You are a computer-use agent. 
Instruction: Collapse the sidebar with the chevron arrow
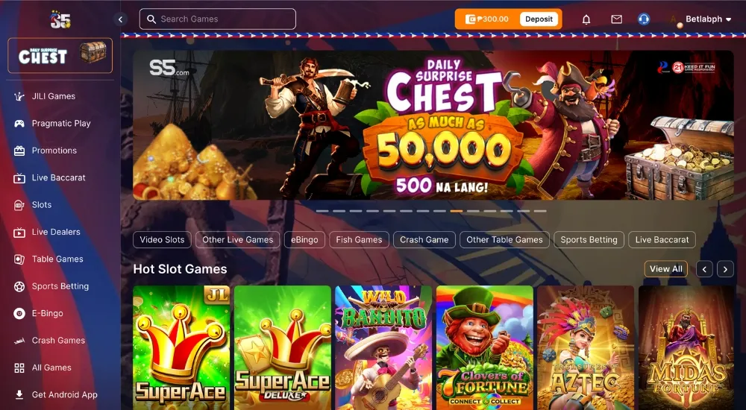tap(120, 19)
